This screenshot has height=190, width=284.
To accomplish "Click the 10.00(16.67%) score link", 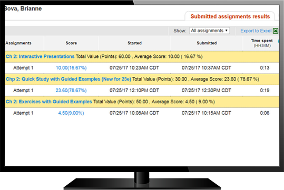I will point(71,68).
